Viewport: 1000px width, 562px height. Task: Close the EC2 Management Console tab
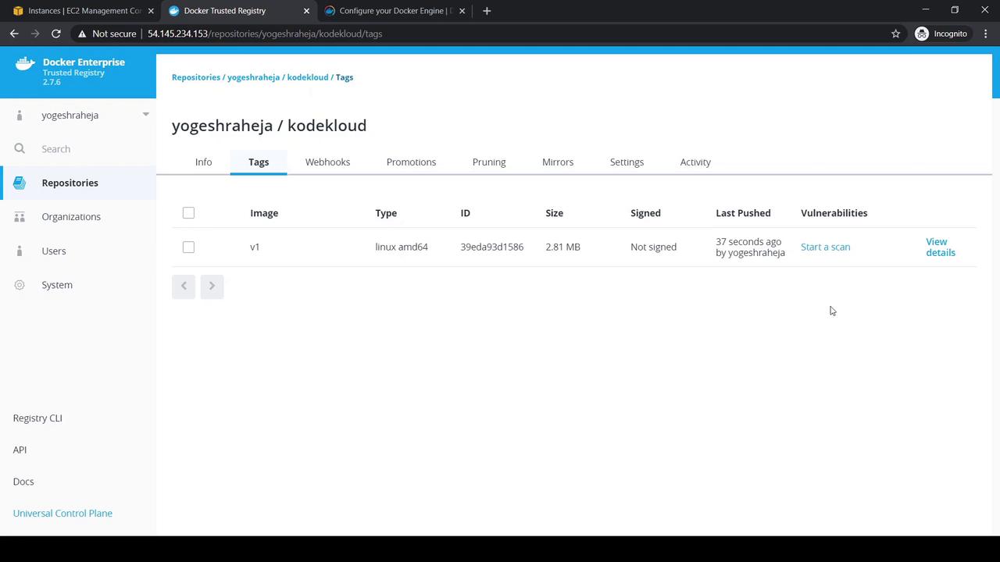[x=151, y=11]
